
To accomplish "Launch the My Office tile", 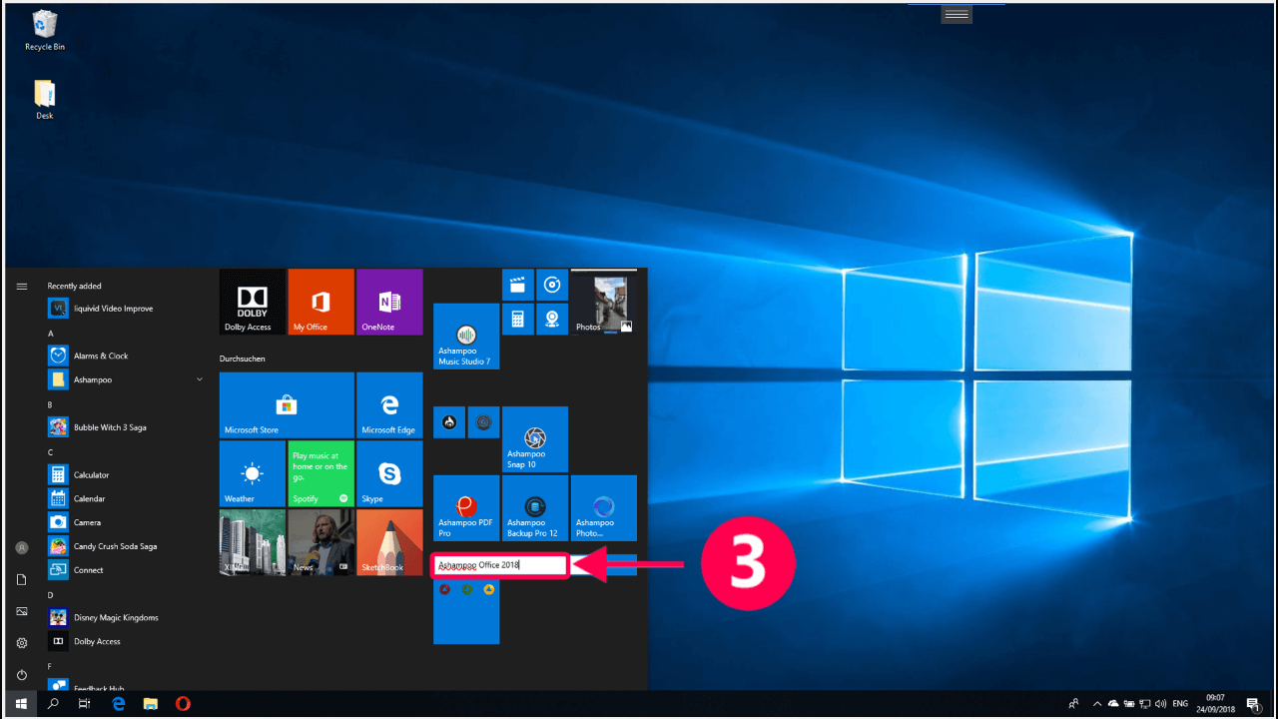I will 320,302.
